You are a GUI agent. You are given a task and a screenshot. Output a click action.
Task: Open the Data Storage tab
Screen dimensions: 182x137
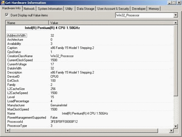(86, 9)
